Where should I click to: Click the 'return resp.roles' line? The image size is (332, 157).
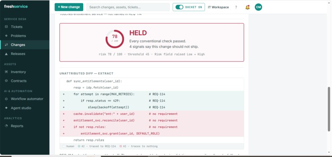click(x=152, y=140)
